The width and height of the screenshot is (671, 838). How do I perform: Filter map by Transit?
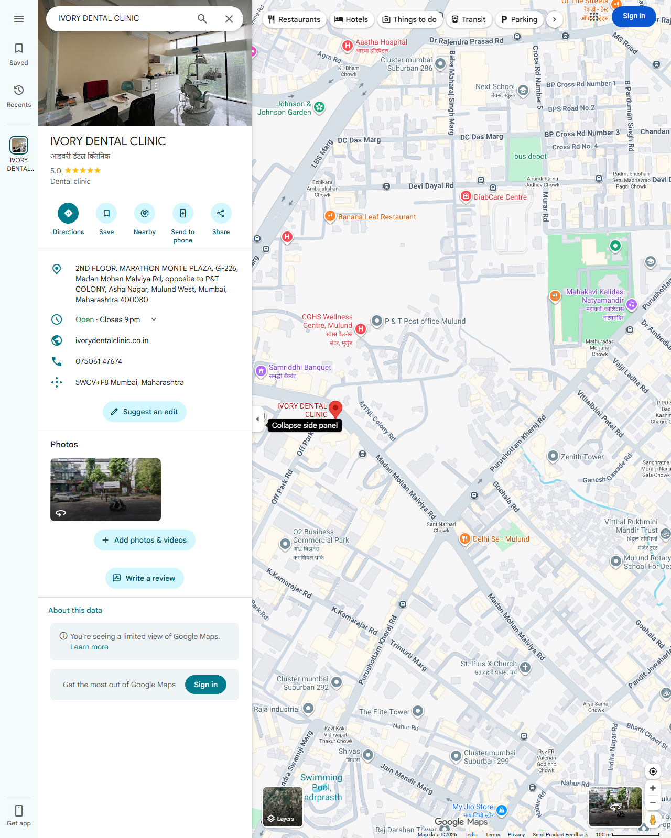469,19
